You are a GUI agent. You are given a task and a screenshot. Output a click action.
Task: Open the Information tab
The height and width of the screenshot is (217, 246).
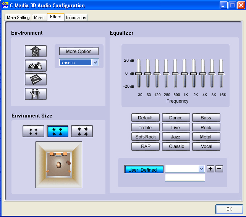pos(76,18)
